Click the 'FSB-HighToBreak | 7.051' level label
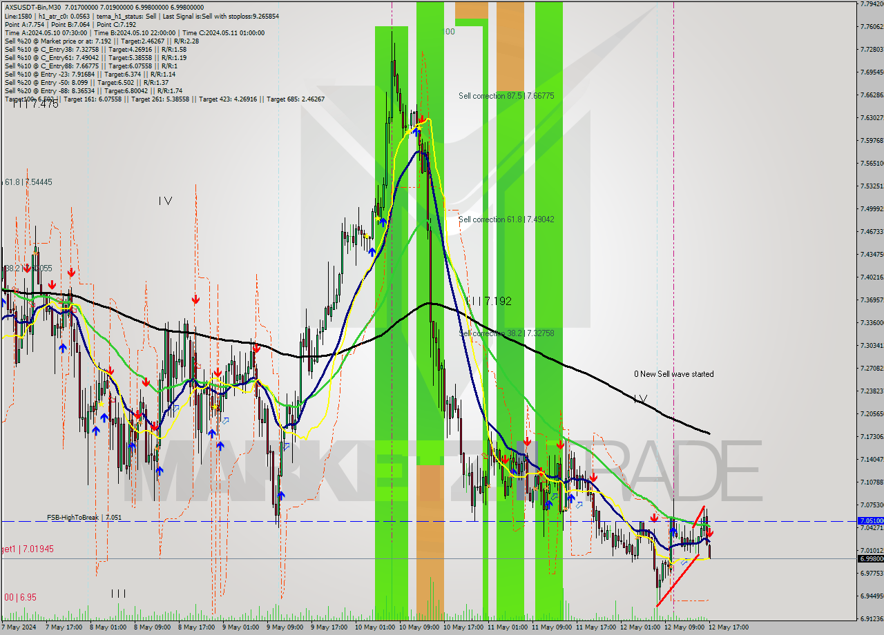Image resolution: width=884 pixels, height=635 pixels. pos(84,517)
